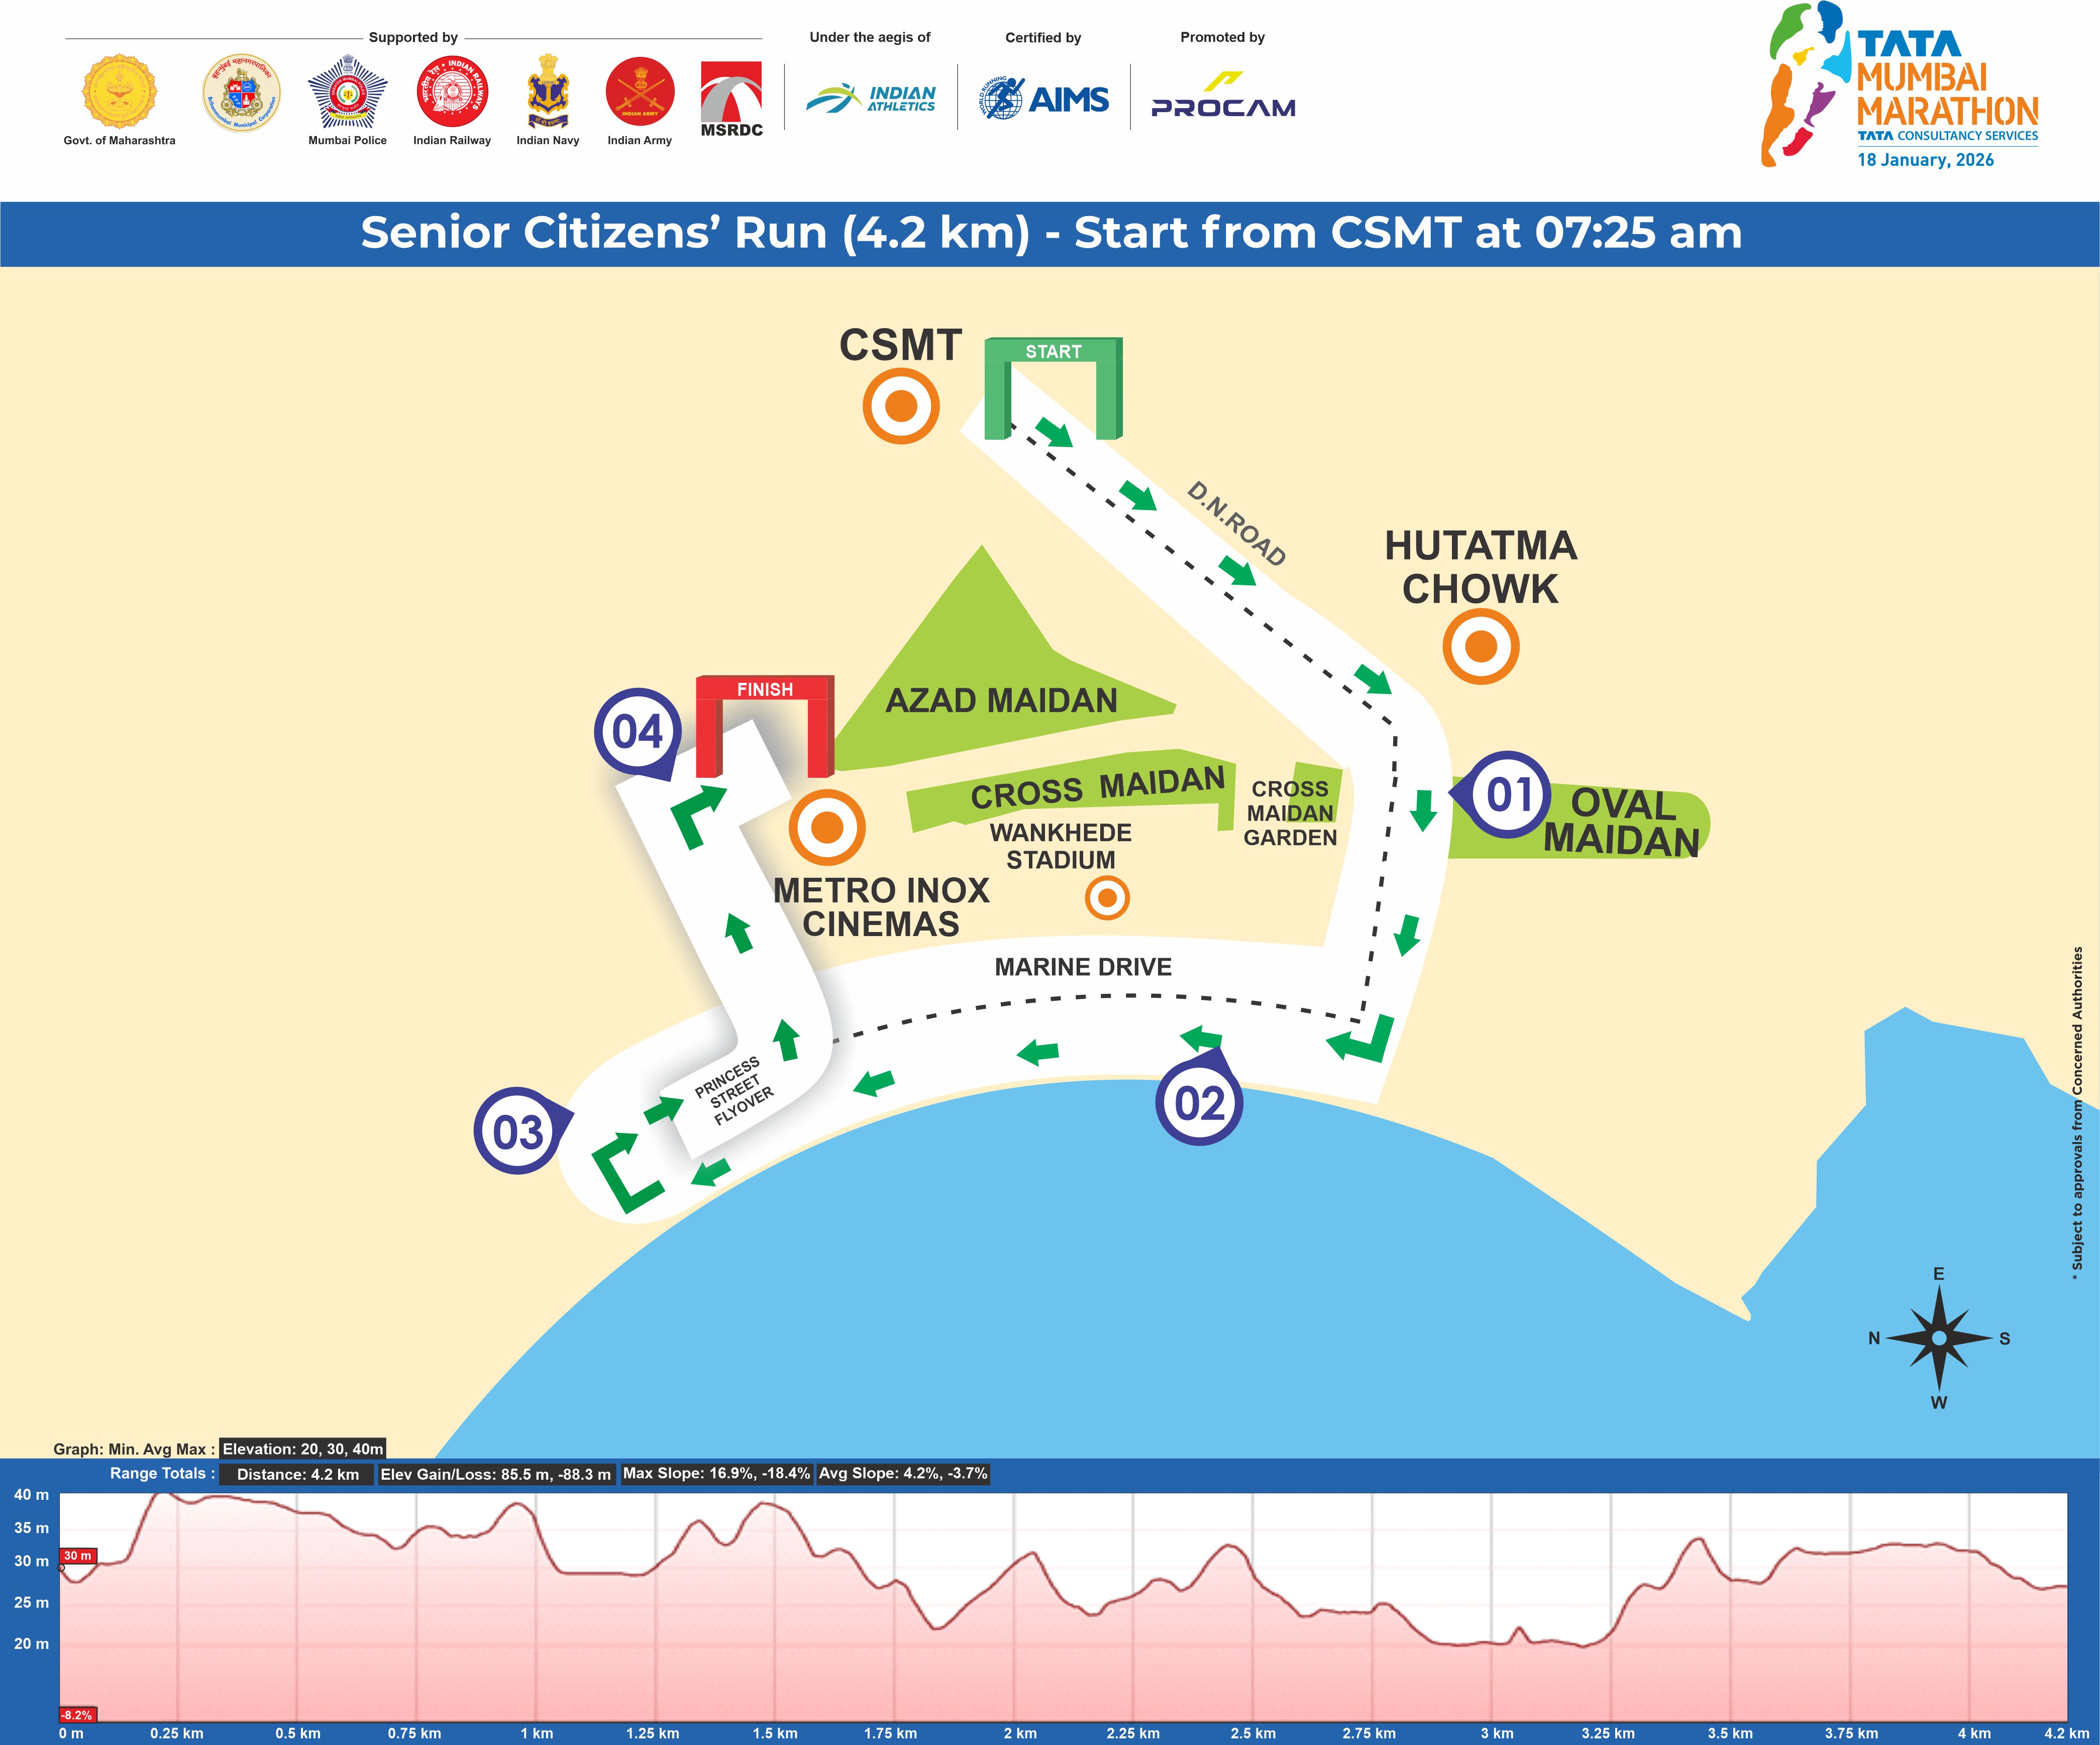Screen dimensions: 2100x1745
Task: Select kilometer marker 02 pin
Action: point(1199,1103)
